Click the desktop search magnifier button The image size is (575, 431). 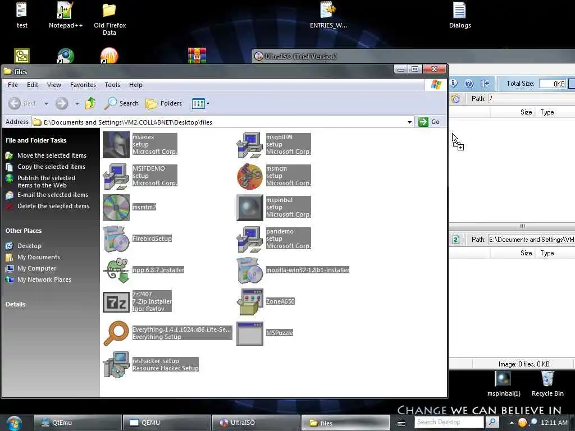pos(492,422)
